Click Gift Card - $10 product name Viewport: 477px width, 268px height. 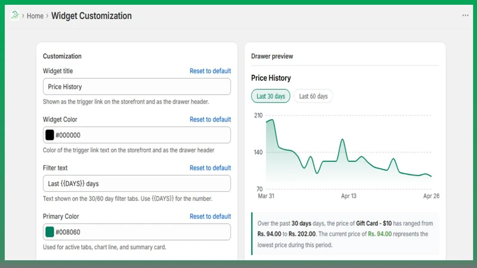click(374, 223)
